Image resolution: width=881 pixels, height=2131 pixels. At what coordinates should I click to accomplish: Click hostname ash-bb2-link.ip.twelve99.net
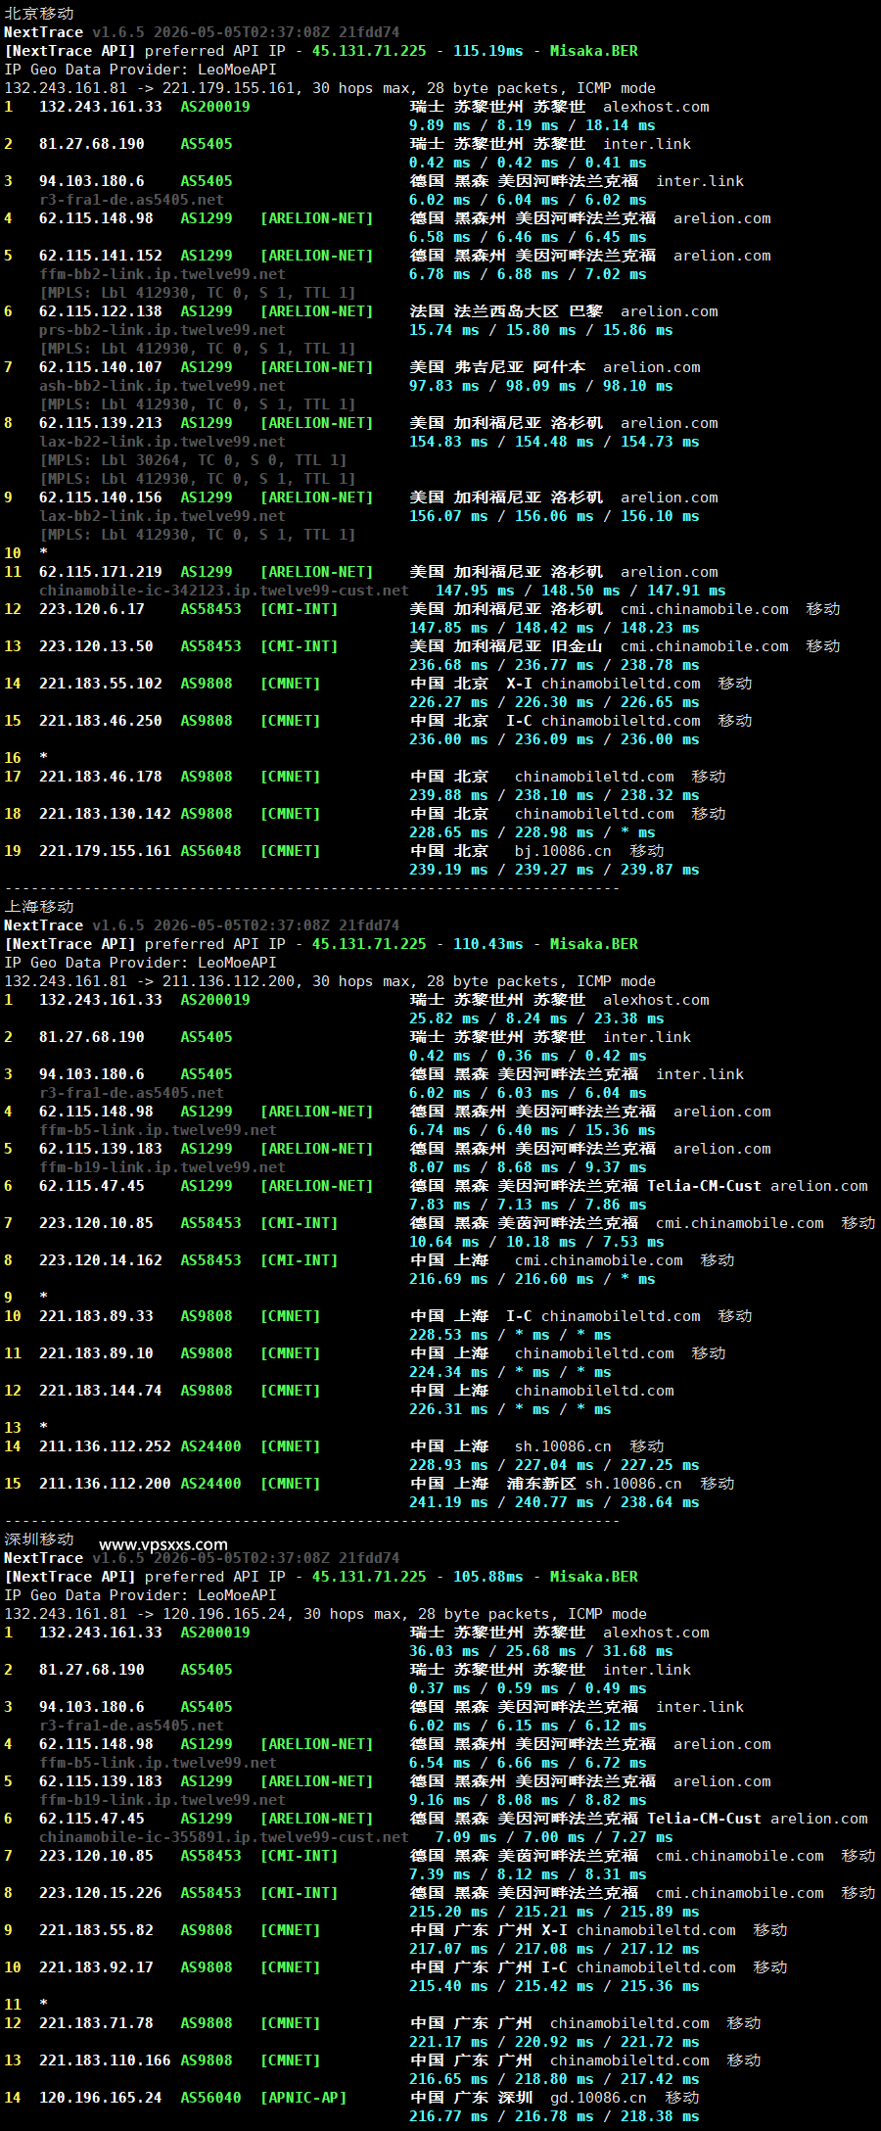click(x=162, y=386)
